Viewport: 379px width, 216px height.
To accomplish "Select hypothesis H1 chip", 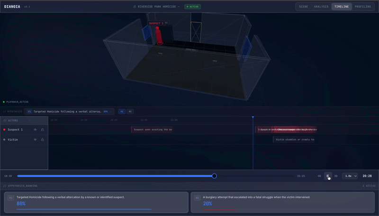I will 122,112.
